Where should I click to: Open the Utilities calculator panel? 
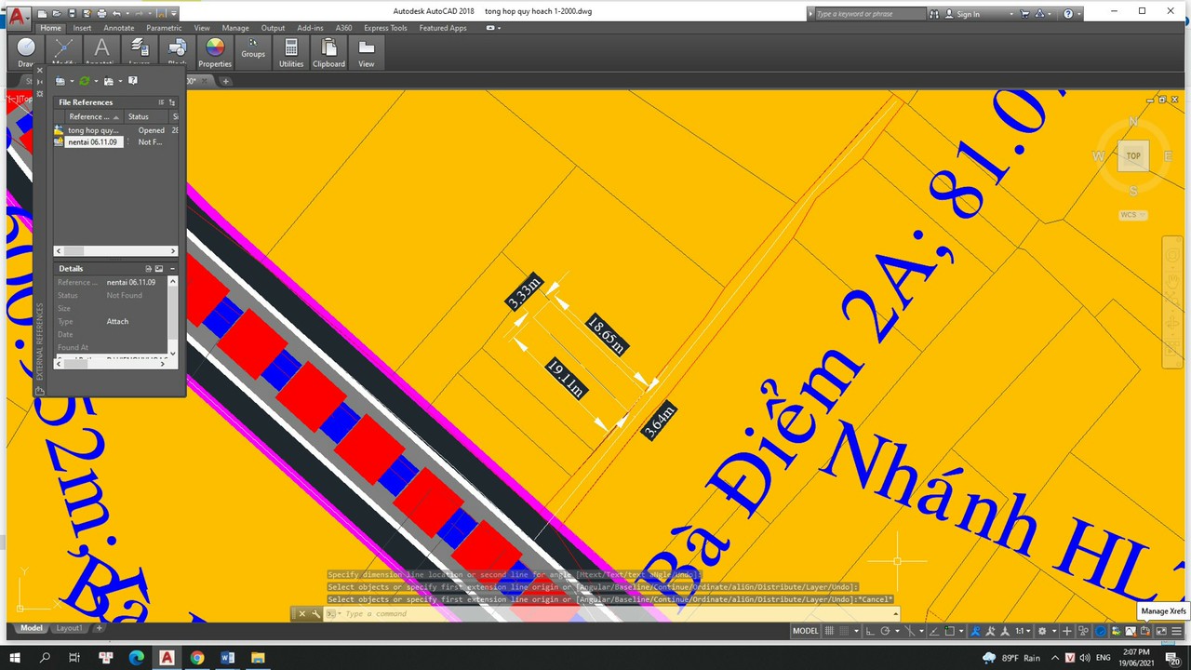point(291,52)
